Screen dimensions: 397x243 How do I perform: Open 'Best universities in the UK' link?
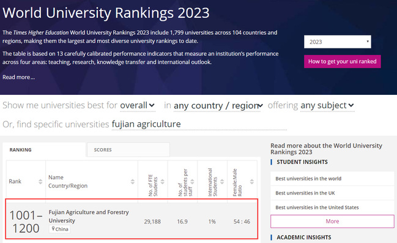coord(305,193)
